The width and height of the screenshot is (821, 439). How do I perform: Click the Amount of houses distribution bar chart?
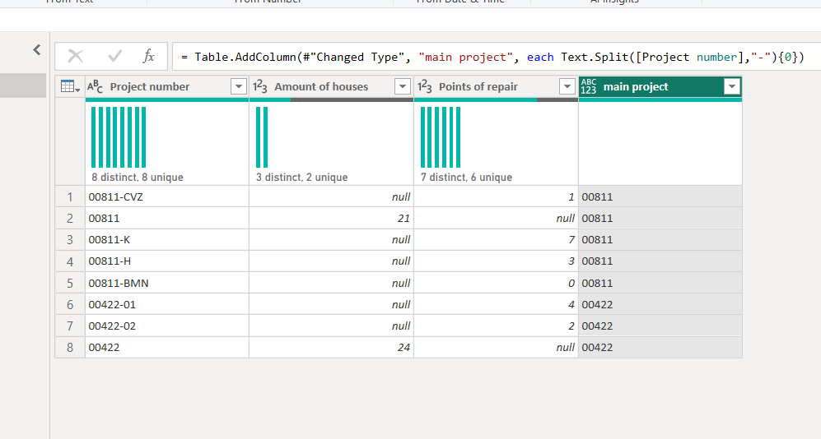262,137
